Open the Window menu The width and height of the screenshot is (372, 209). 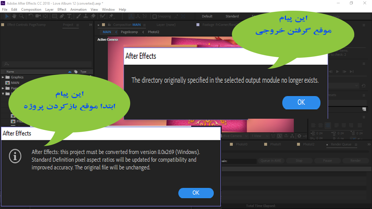tap(108, 10)
